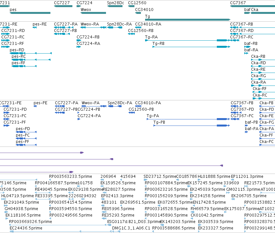Click transcript pes-RD
Screen dimensions: 275x233
[31, 53]
